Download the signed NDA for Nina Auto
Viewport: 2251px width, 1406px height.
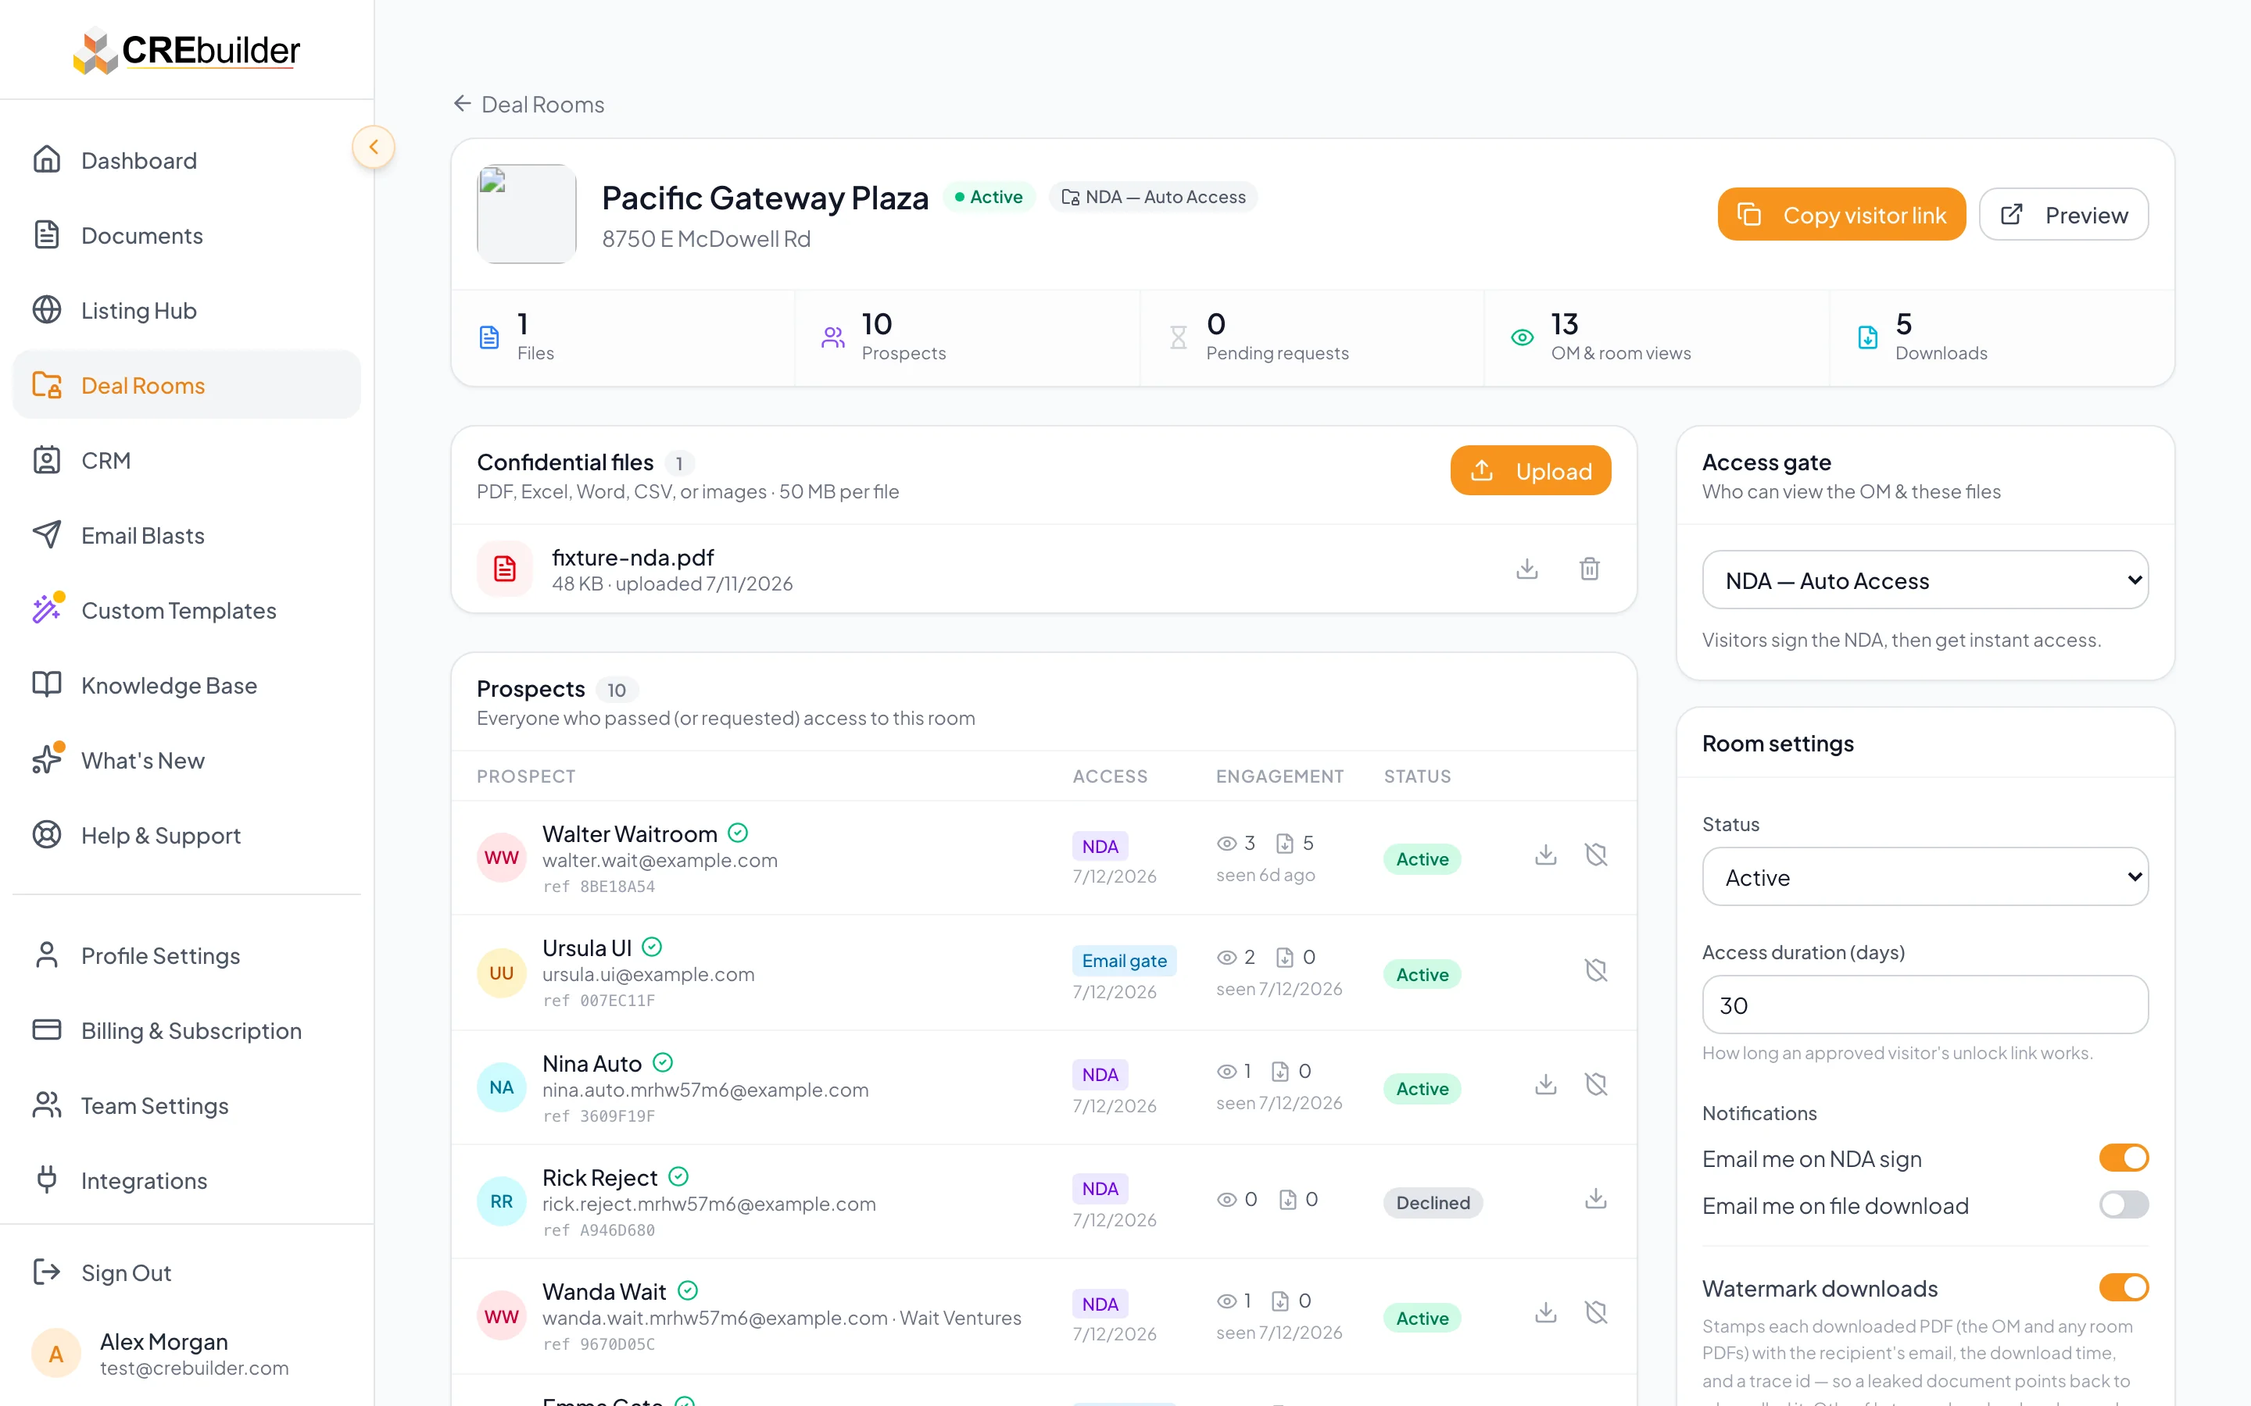pos(1545,1084)
